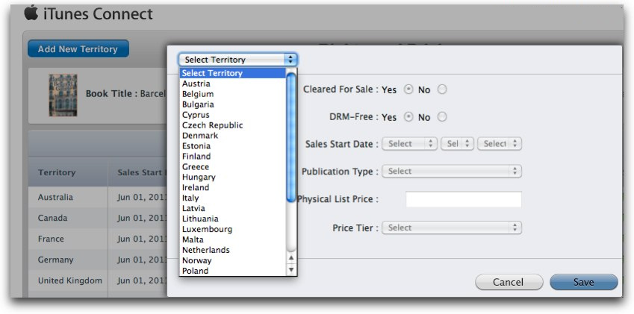Choose Select Territory highlighted option
634x314 pixels.
(233, 73)
